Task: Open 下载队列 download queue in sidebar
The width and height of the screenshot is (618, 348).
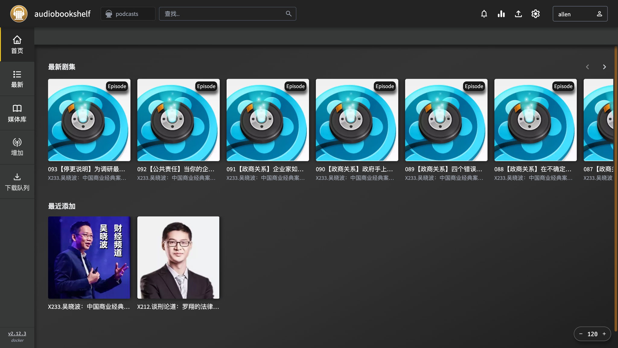Action: [x=17, y=182]
